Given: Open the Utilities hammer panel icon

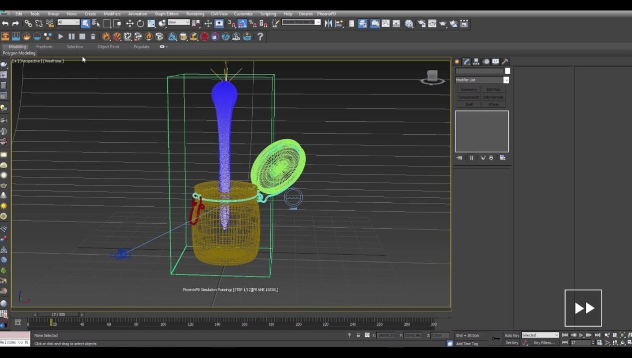Looking at the screenshot, I should pos(505,62).
